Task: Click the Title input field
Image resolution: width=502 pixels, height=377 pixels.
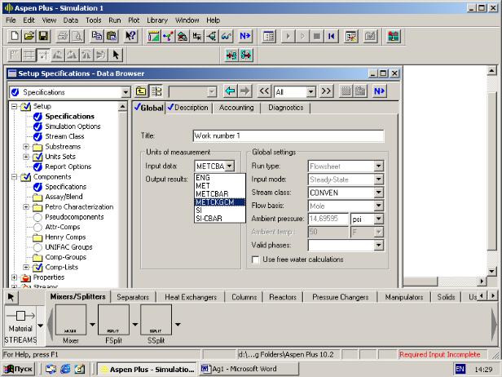Action: [288, 135]
